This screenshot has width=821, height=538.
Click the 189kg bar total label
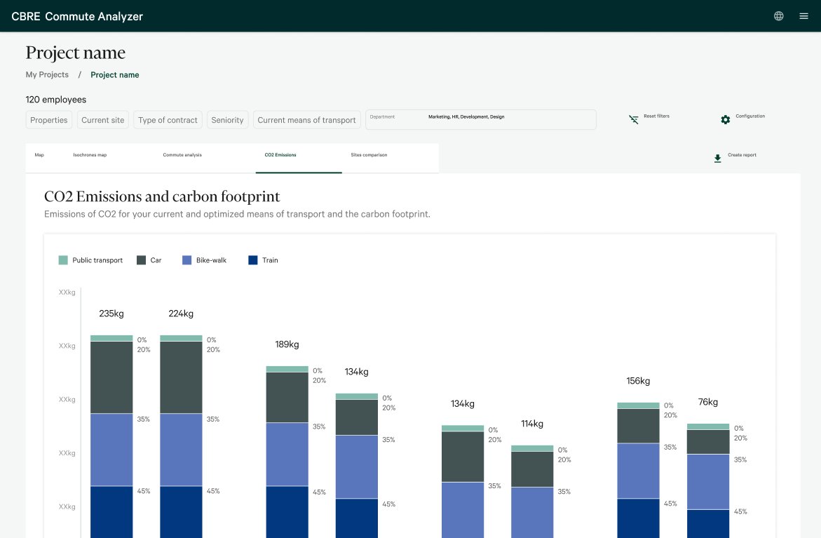pos(287,344)
